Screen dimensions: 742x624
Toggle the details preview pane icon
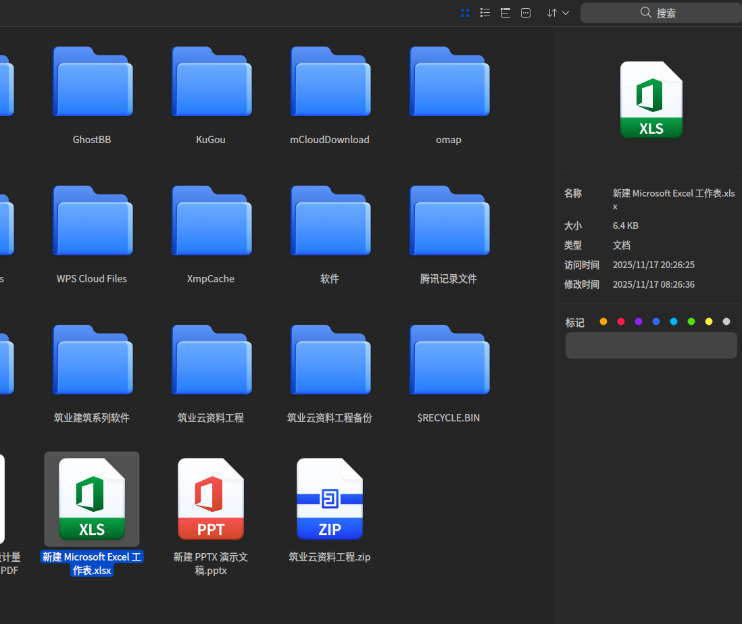point(526,13)
